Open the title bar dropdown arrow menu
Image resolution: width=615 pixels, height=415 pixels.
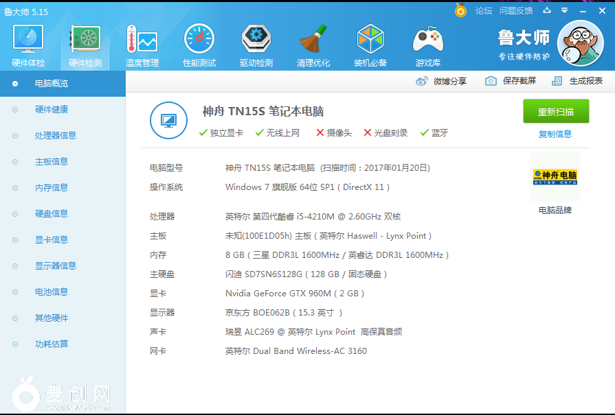click(x=566, y=11)
